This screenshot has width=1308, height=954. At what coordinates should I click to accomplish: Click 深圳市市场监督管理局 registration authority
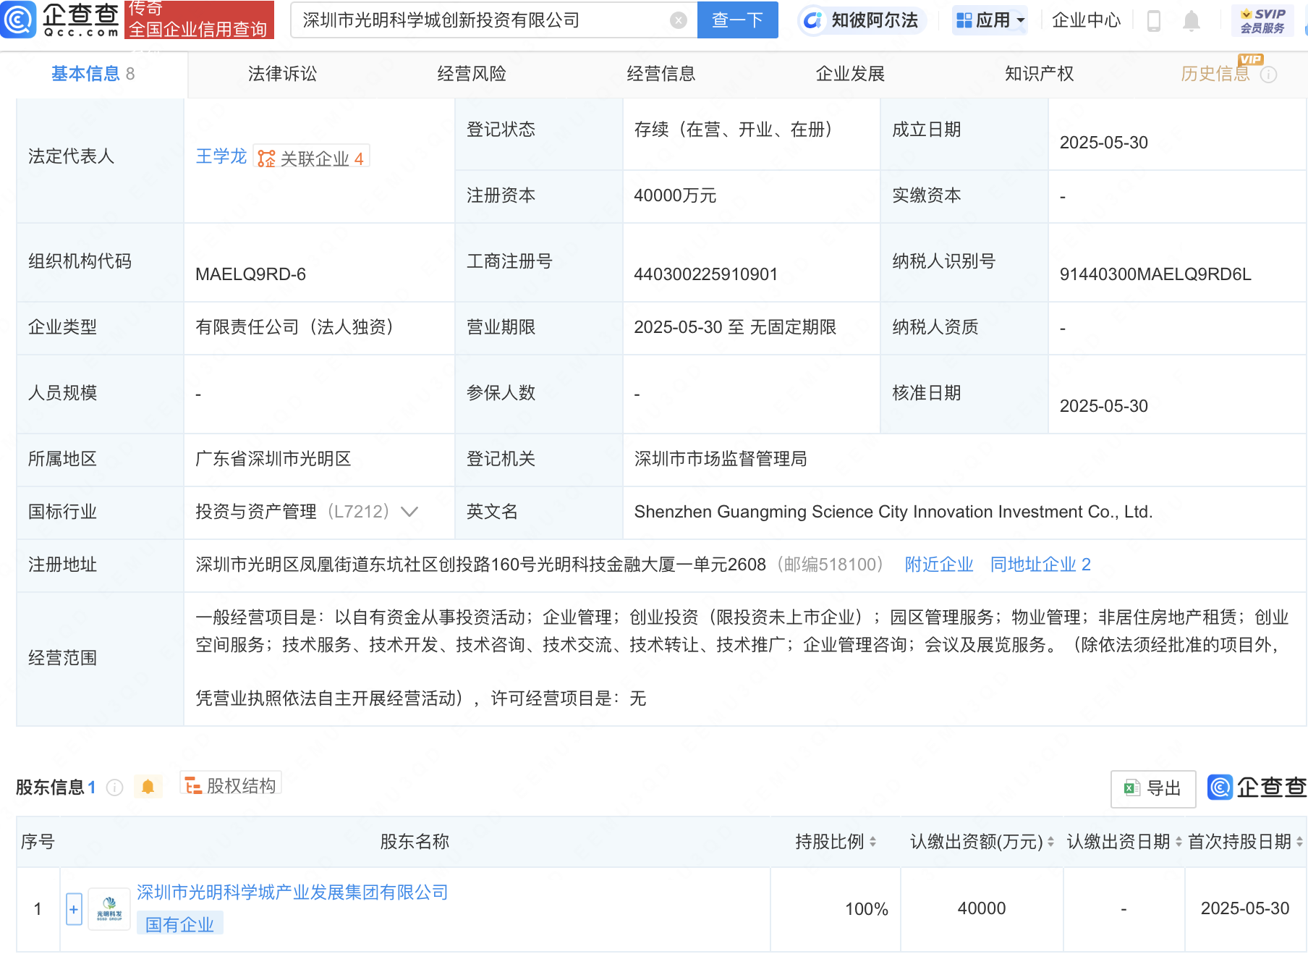point(721,459)
